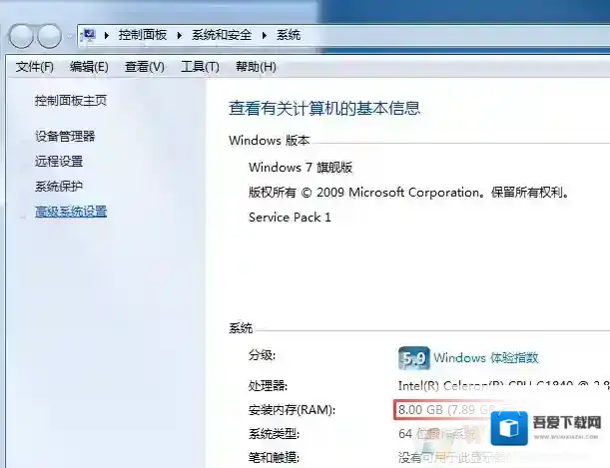The width and height of the screenshot is (610, 468).
Task: Open 设备管理器 from the sidebar
Action: click(65, 136)
